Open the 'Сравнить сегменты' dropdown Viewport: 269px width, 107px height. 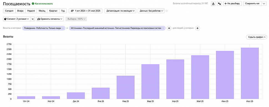50,19
